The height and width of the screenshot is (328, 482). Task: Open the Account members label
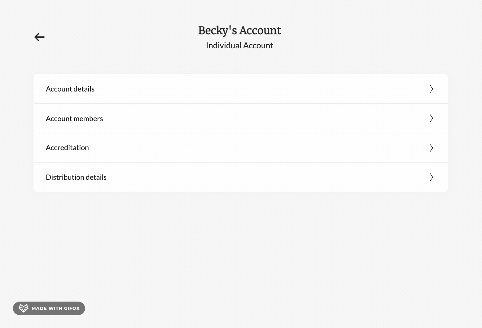74,119
